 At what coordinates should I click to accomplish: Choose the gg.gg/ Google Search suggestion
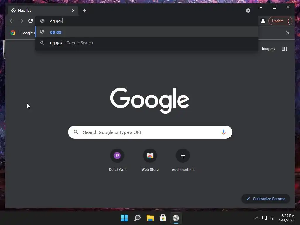pos(147,43)
